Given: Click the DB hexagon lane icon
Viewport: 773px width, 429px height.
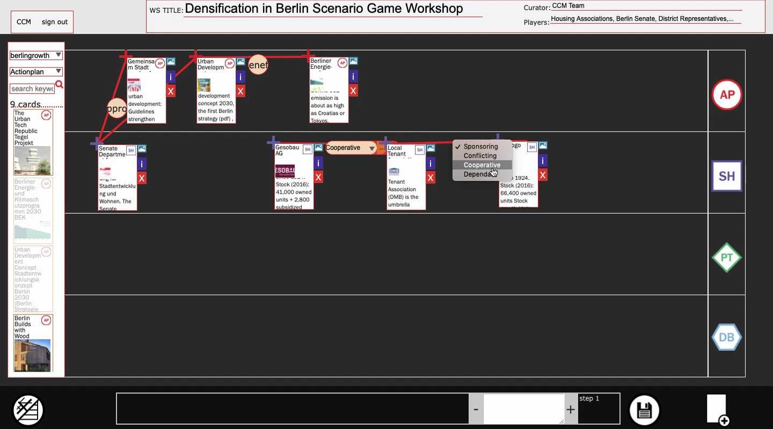Looking at the screenshot, I should tap(726, 337).
